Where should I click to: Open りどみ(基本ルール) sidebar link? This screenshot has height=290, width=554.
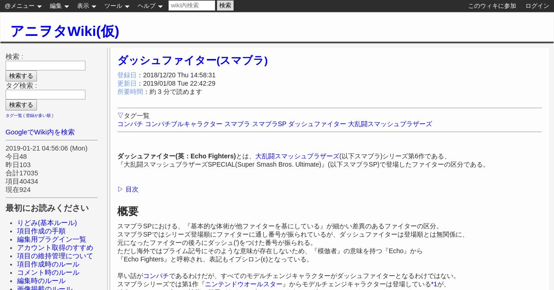coord(47,223)
